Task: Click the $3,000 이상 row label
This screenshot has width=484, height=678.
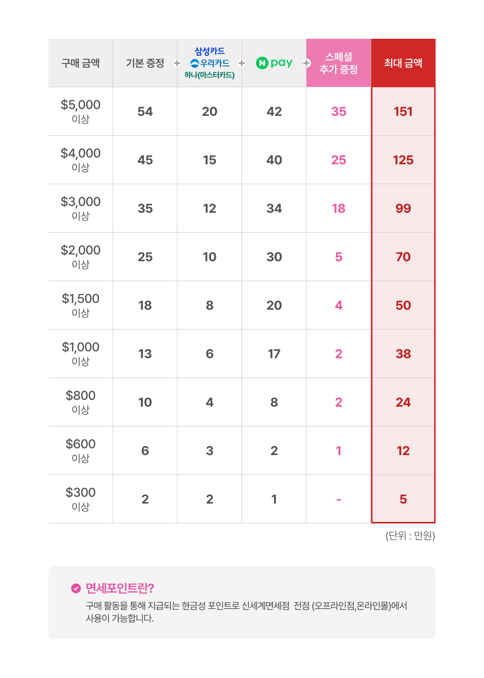Action: tap(80, 208)
